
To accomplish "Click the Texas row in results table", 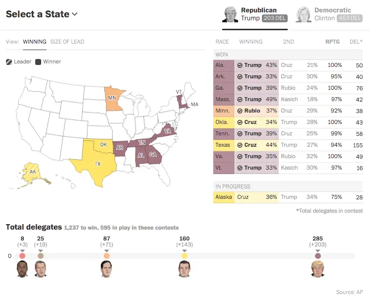I will (x=289, y=145).
